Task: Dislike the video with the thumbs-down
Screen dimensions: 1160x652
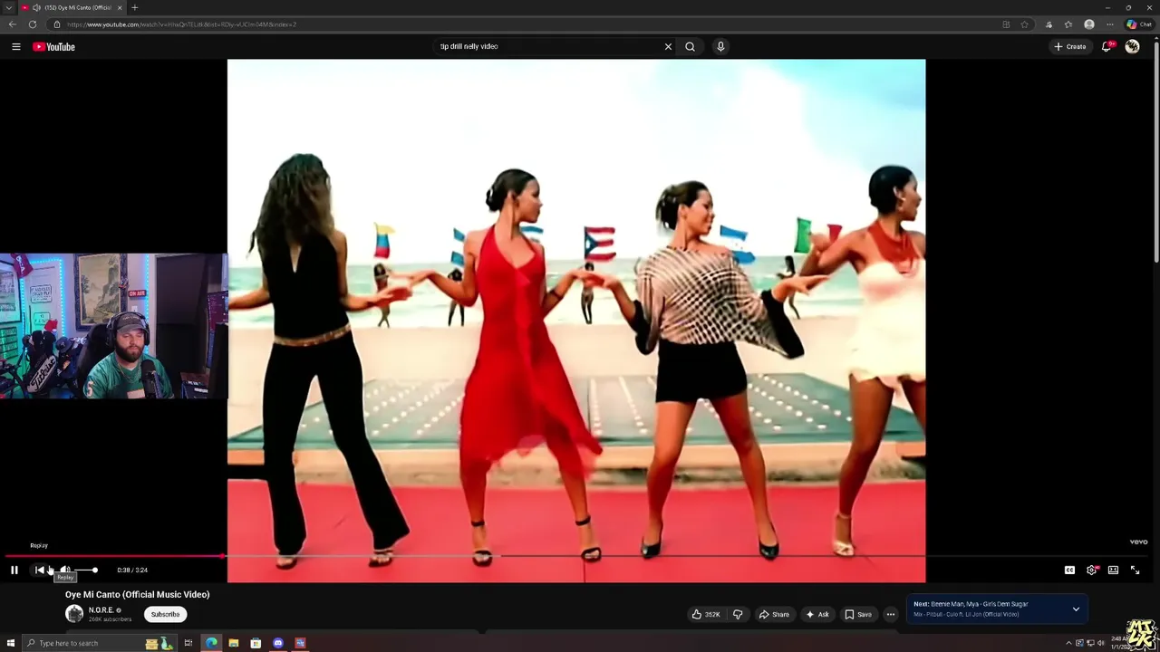Action: click(x=738, y=614)
